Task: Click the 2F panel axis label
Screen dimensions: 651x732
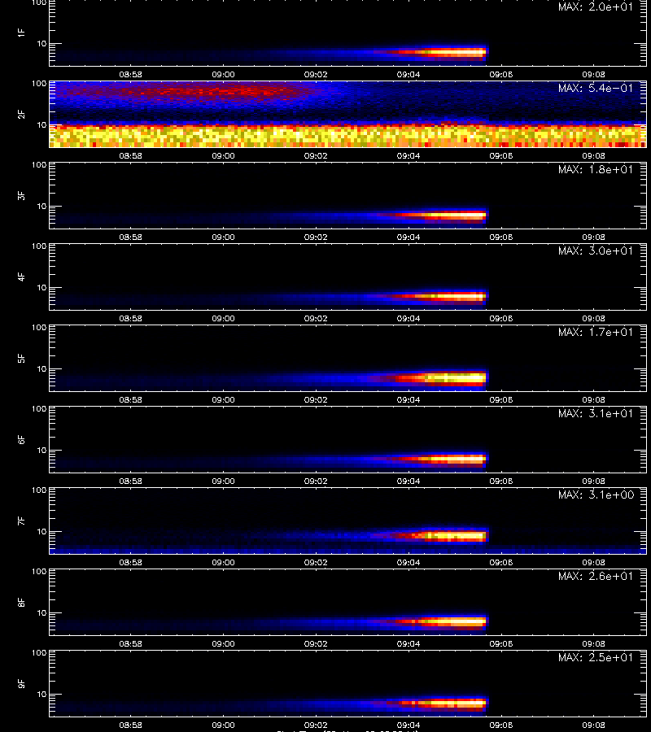Action: [x=21, y=114]
